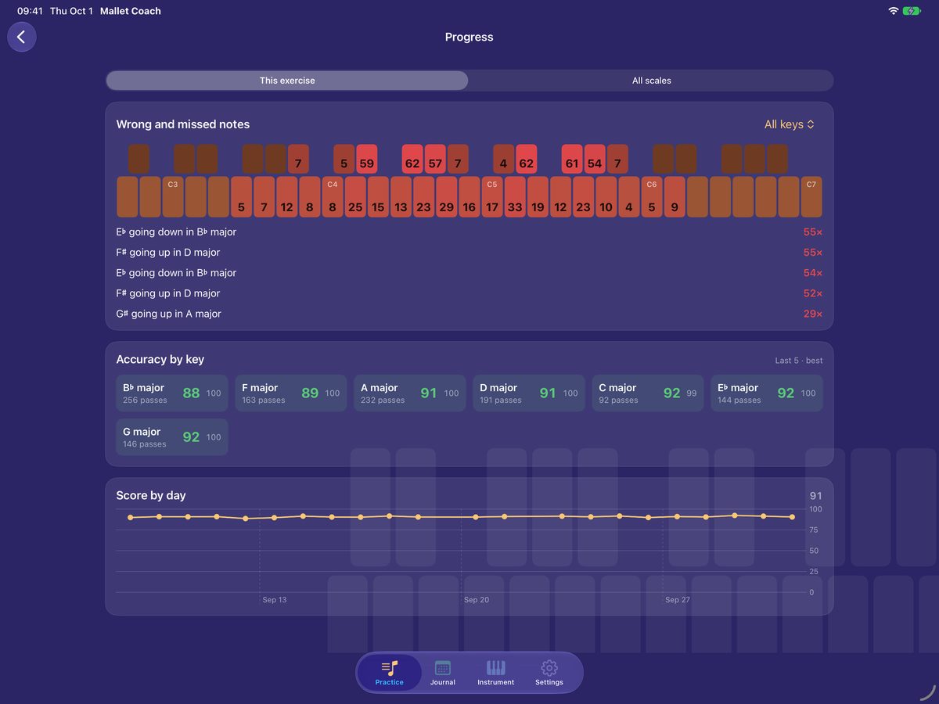Tap the black key showing 54
The image size is (939, 704).
coord(595,159)
